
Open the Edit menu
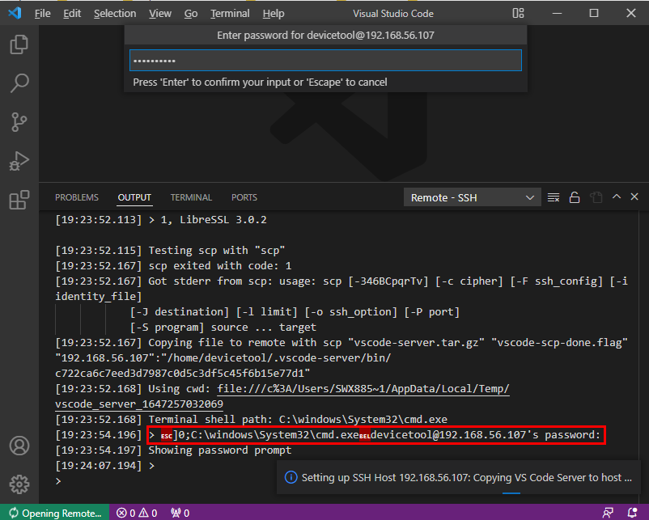[72, 14]
